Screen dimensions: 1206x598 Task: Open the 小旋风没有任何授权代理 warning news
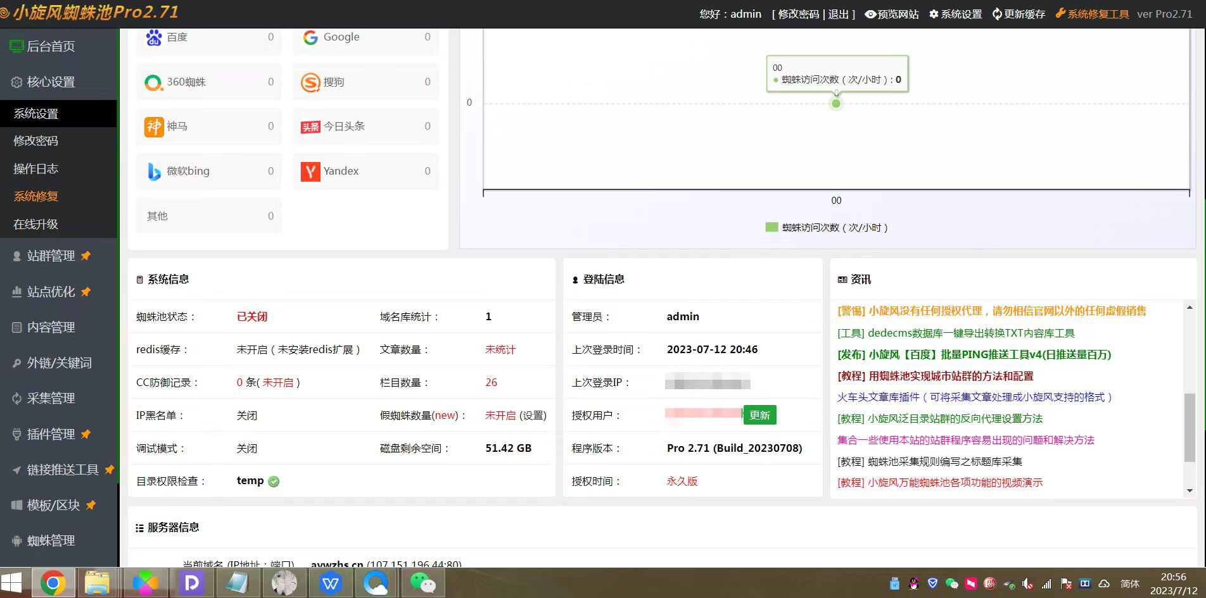[x=992, y=311]
